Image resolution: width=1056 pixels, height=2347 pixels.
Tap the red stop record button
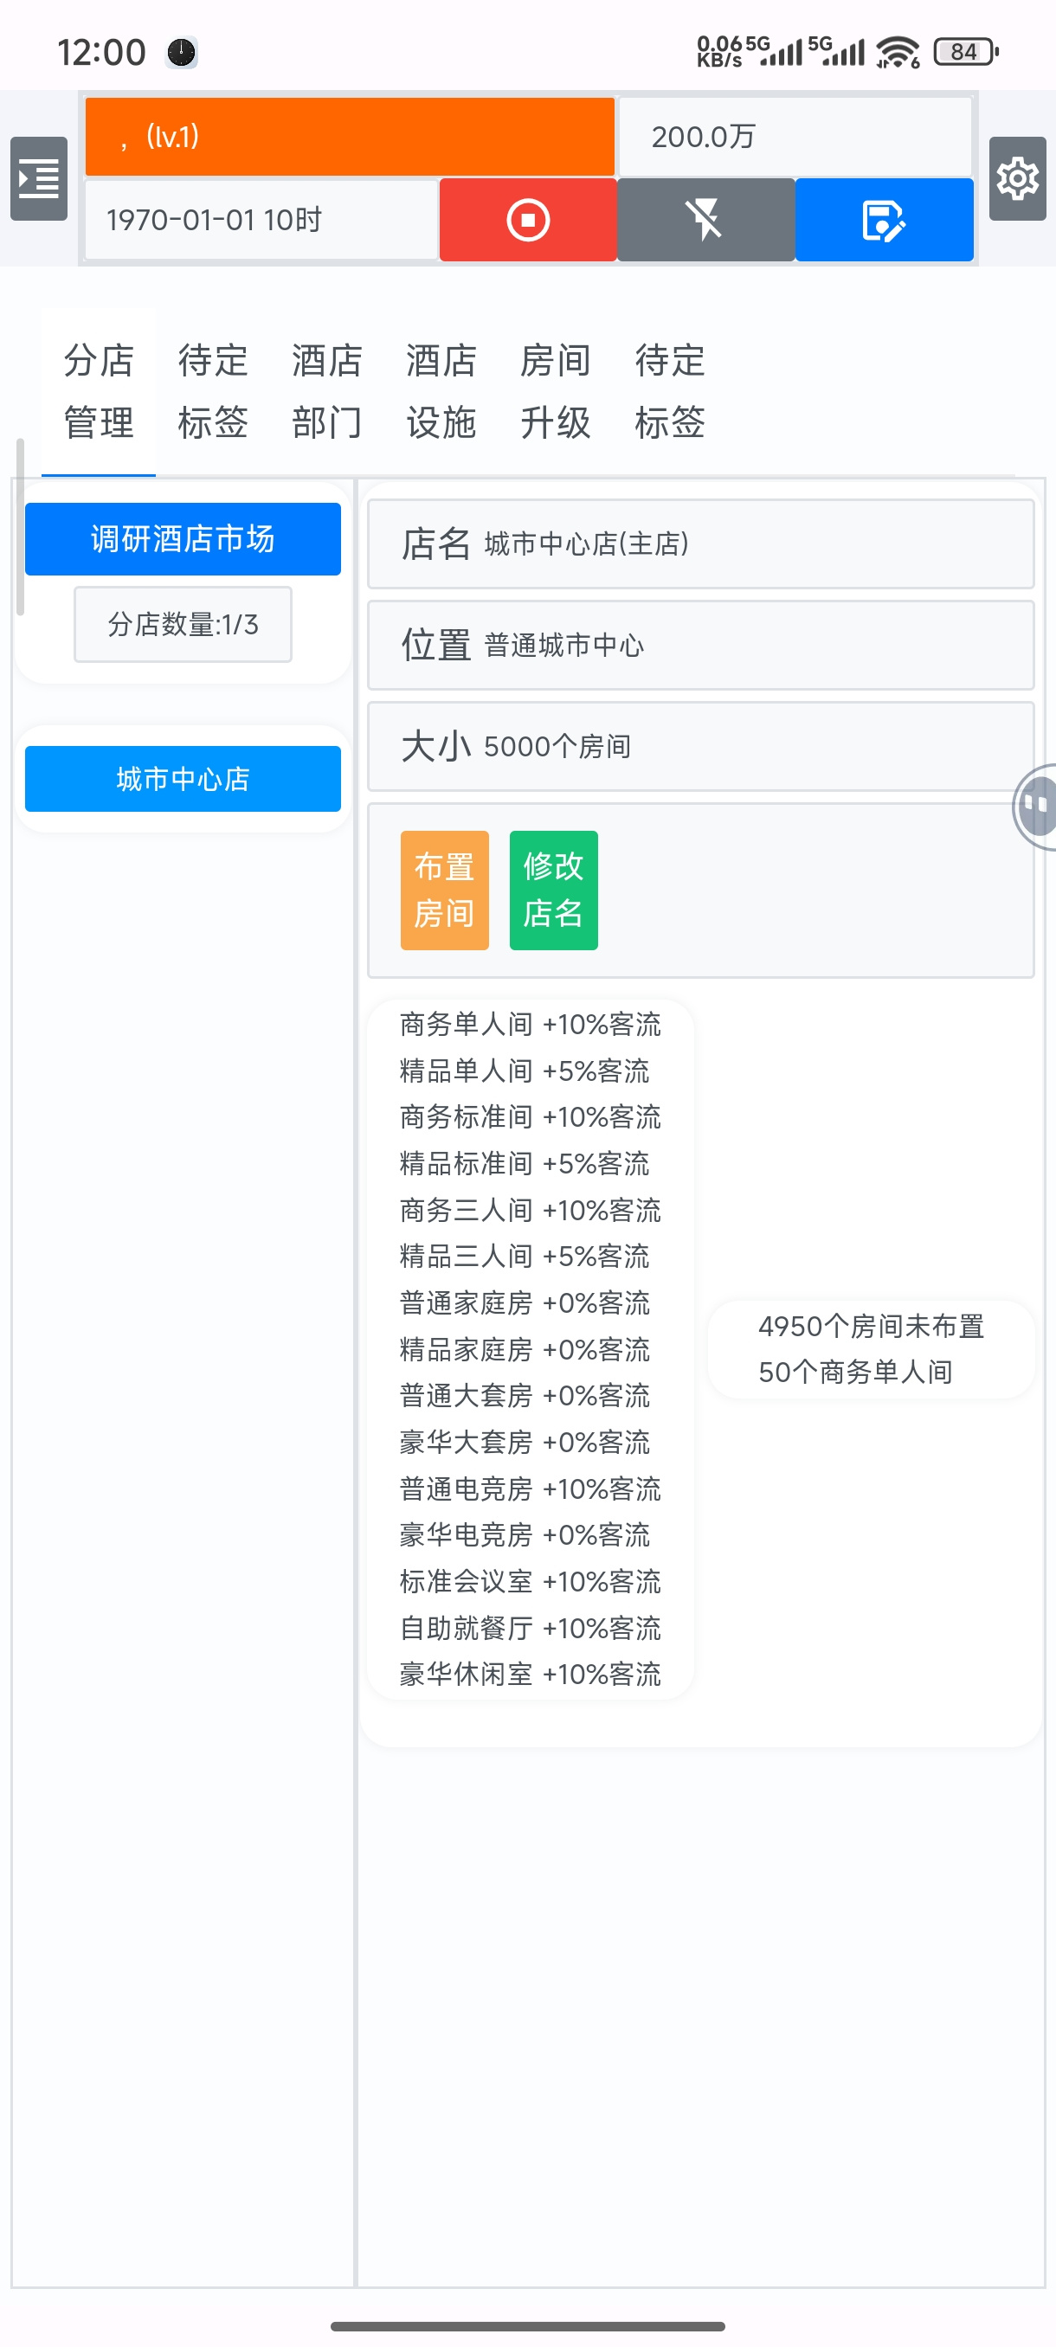[527, 220]
